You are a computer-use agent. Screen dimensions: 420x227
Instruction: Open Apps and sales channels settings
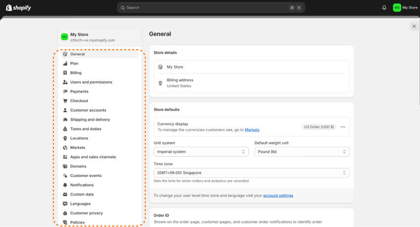click(100, 157)
